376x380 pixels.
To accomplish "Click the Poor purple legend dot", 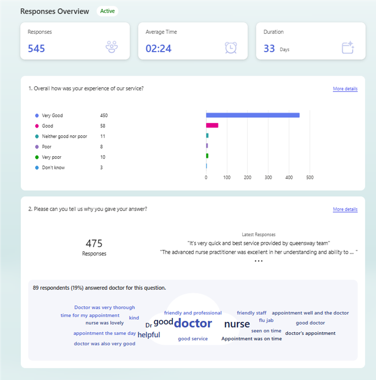I will click(37, 147).
